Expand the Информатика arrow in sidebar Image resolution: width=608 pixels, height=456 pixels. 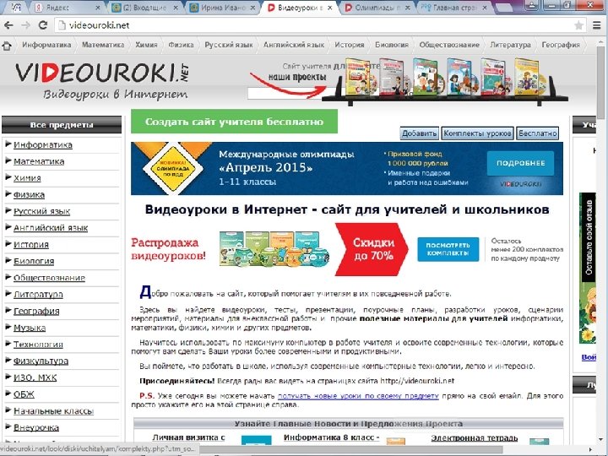pos(8,144)
